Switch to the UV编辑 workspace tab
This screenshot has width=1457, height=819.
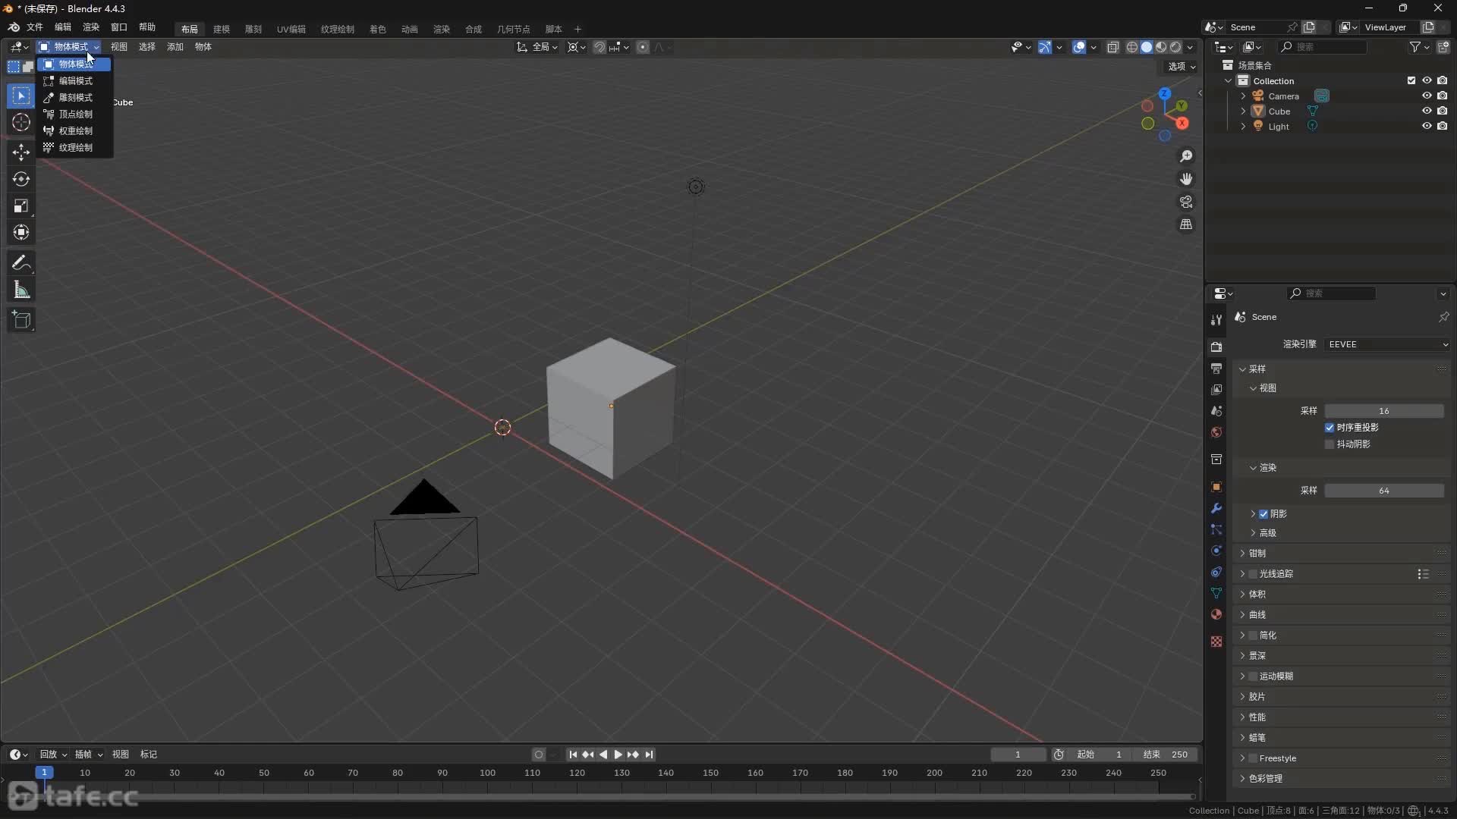[x=291, y=29]
